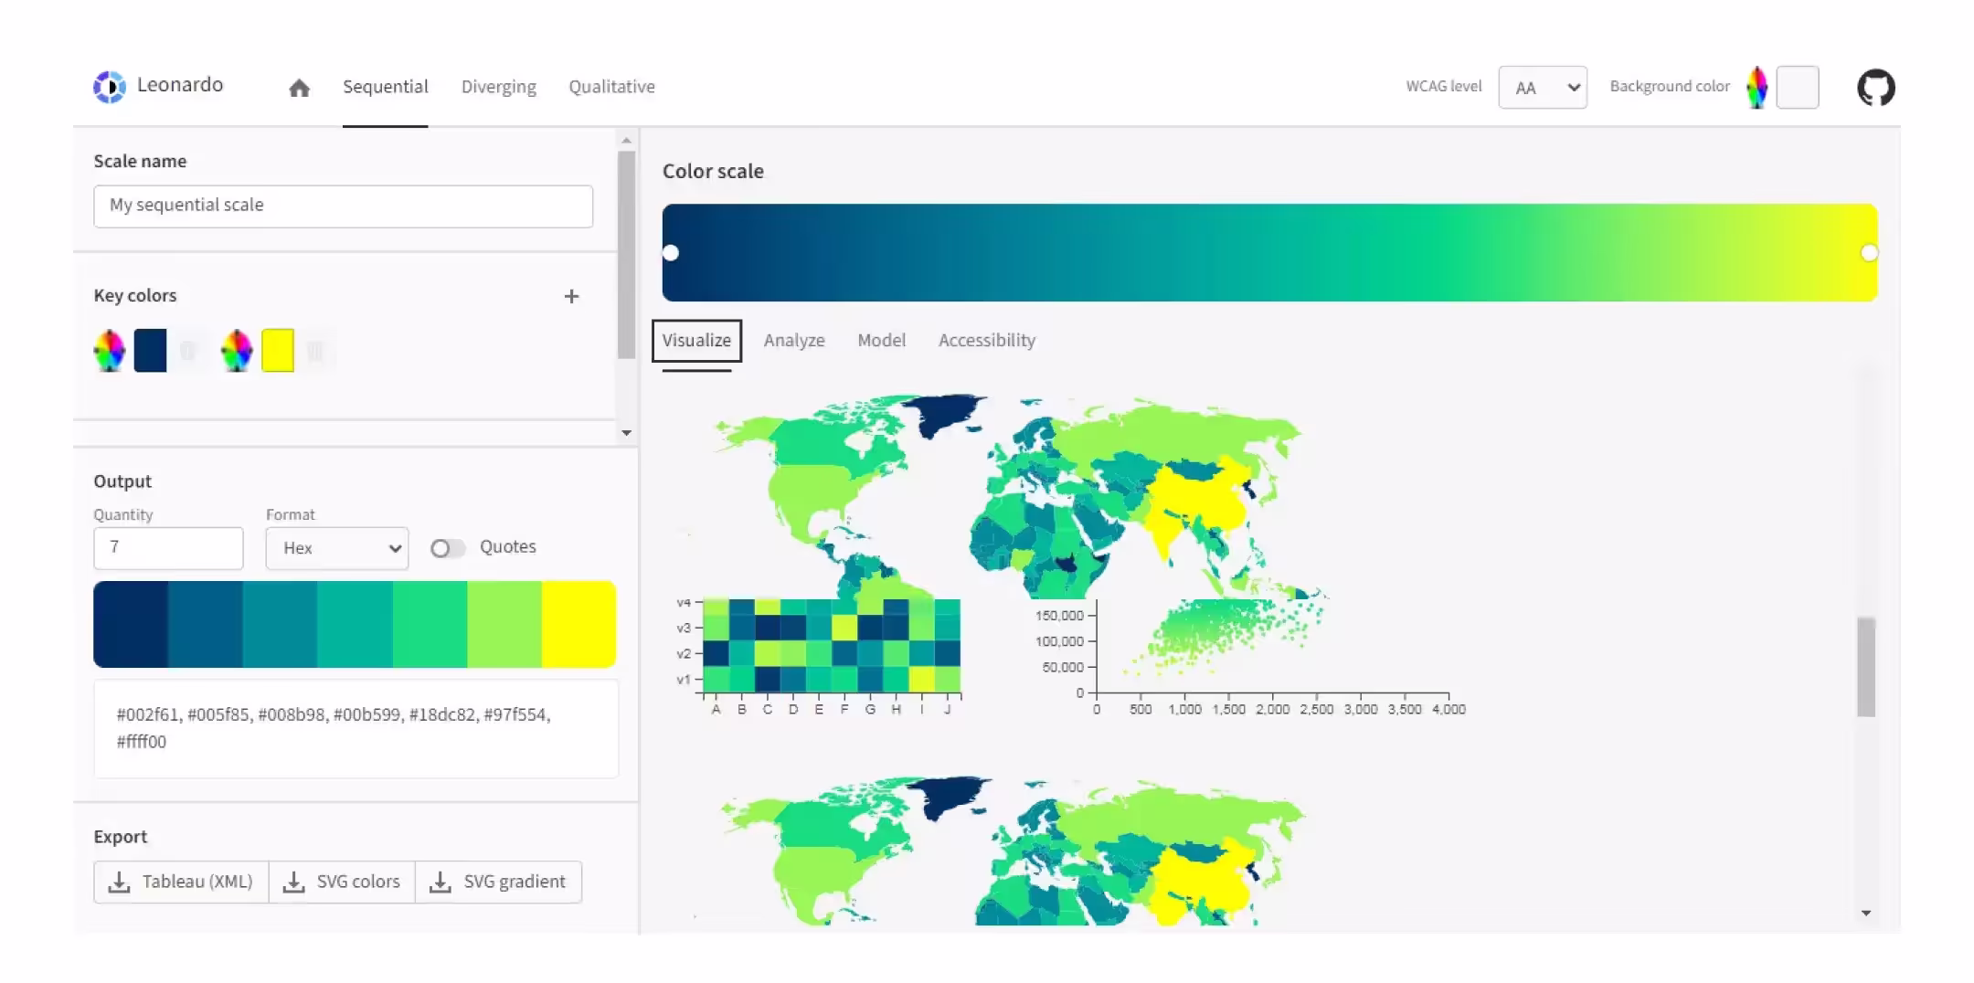Click the dark blue key color swatch
Image resolution: width=1974 pixels, height=983 pixels.
click(151, 351)
